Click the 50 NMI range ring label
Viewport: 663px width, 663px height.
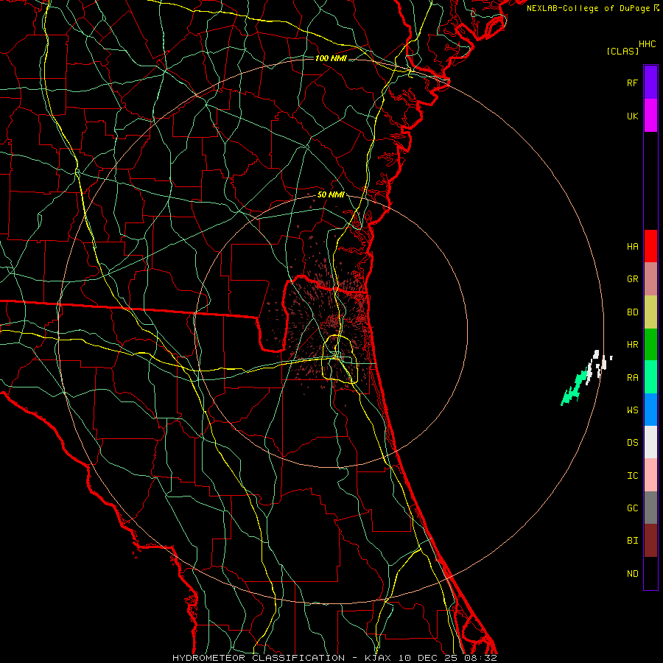(331, 195)
